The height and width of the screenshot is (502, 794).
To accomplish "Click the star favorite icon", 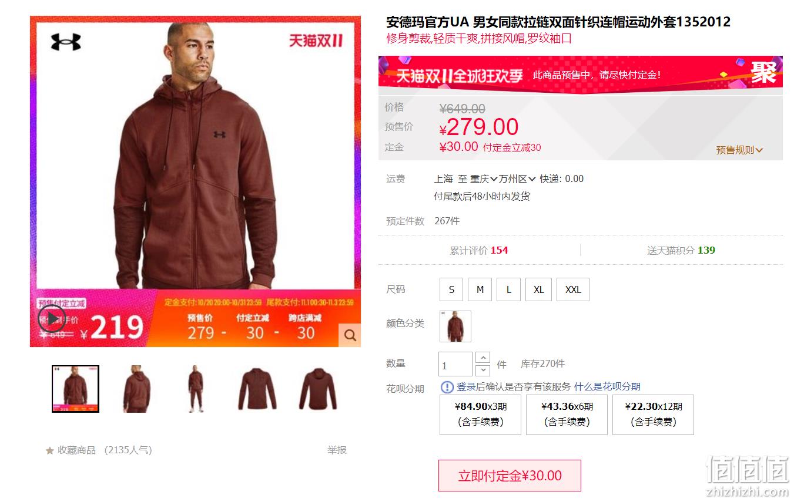I will click(x=50, y=450).
